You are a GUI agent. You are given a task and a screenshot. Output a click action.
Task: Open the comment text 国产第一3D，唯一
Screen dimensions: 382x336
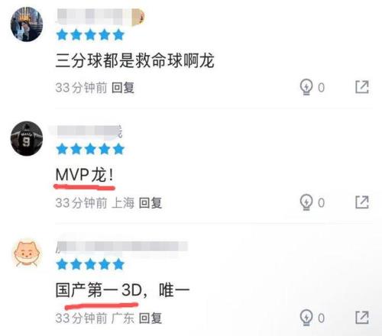pyautogui.click(x=122, y=290)
